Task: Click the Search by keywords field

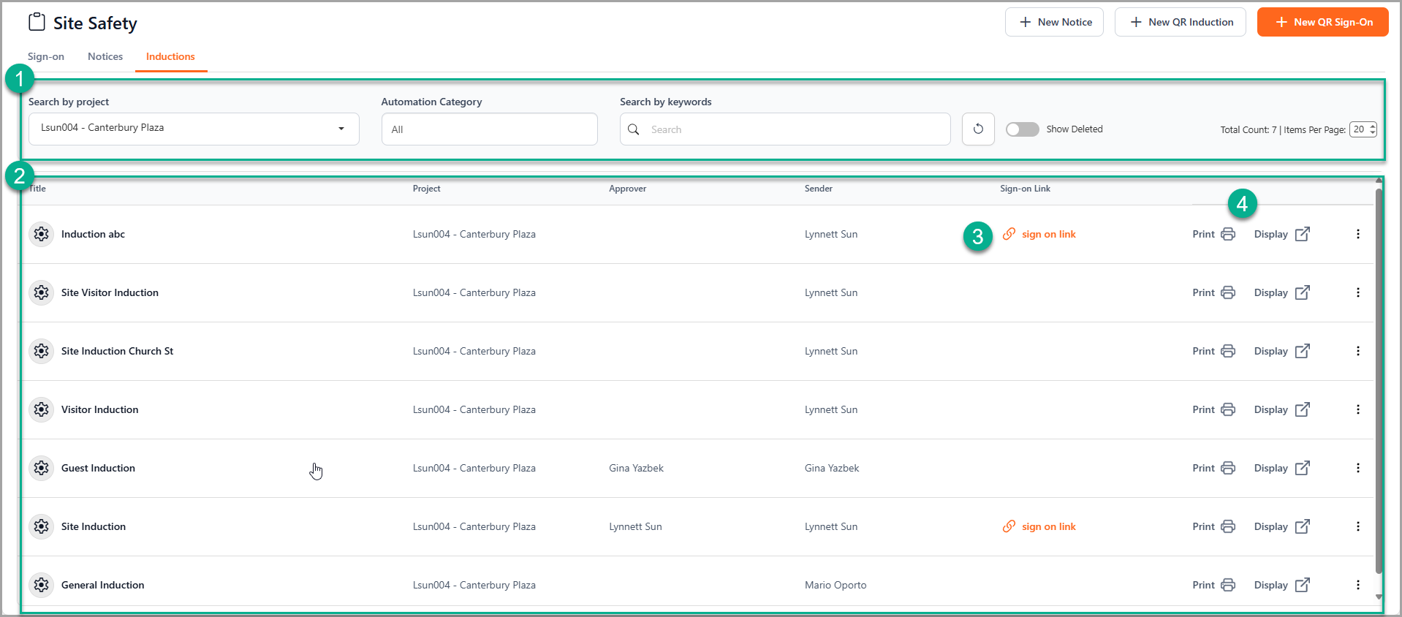Action: (785, 129)
